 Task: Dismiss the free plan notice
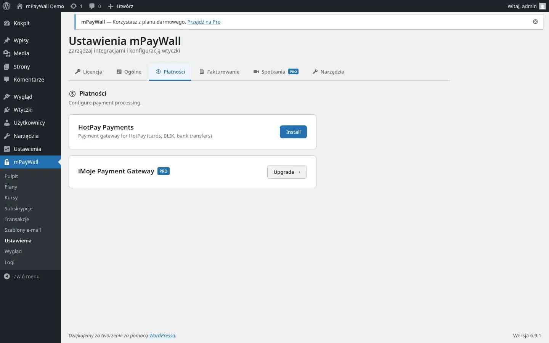(535, 22)
